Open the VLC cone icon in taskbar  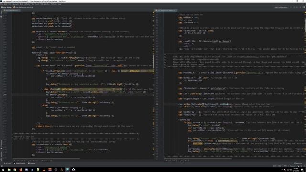click(44, 170)
